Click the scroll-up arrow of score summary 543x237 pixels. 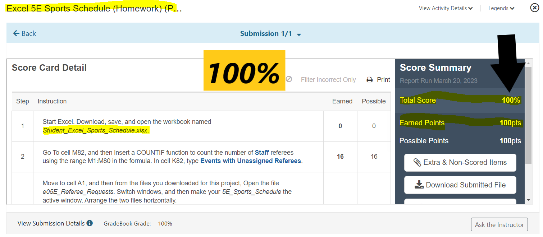[x=528, y=64]
